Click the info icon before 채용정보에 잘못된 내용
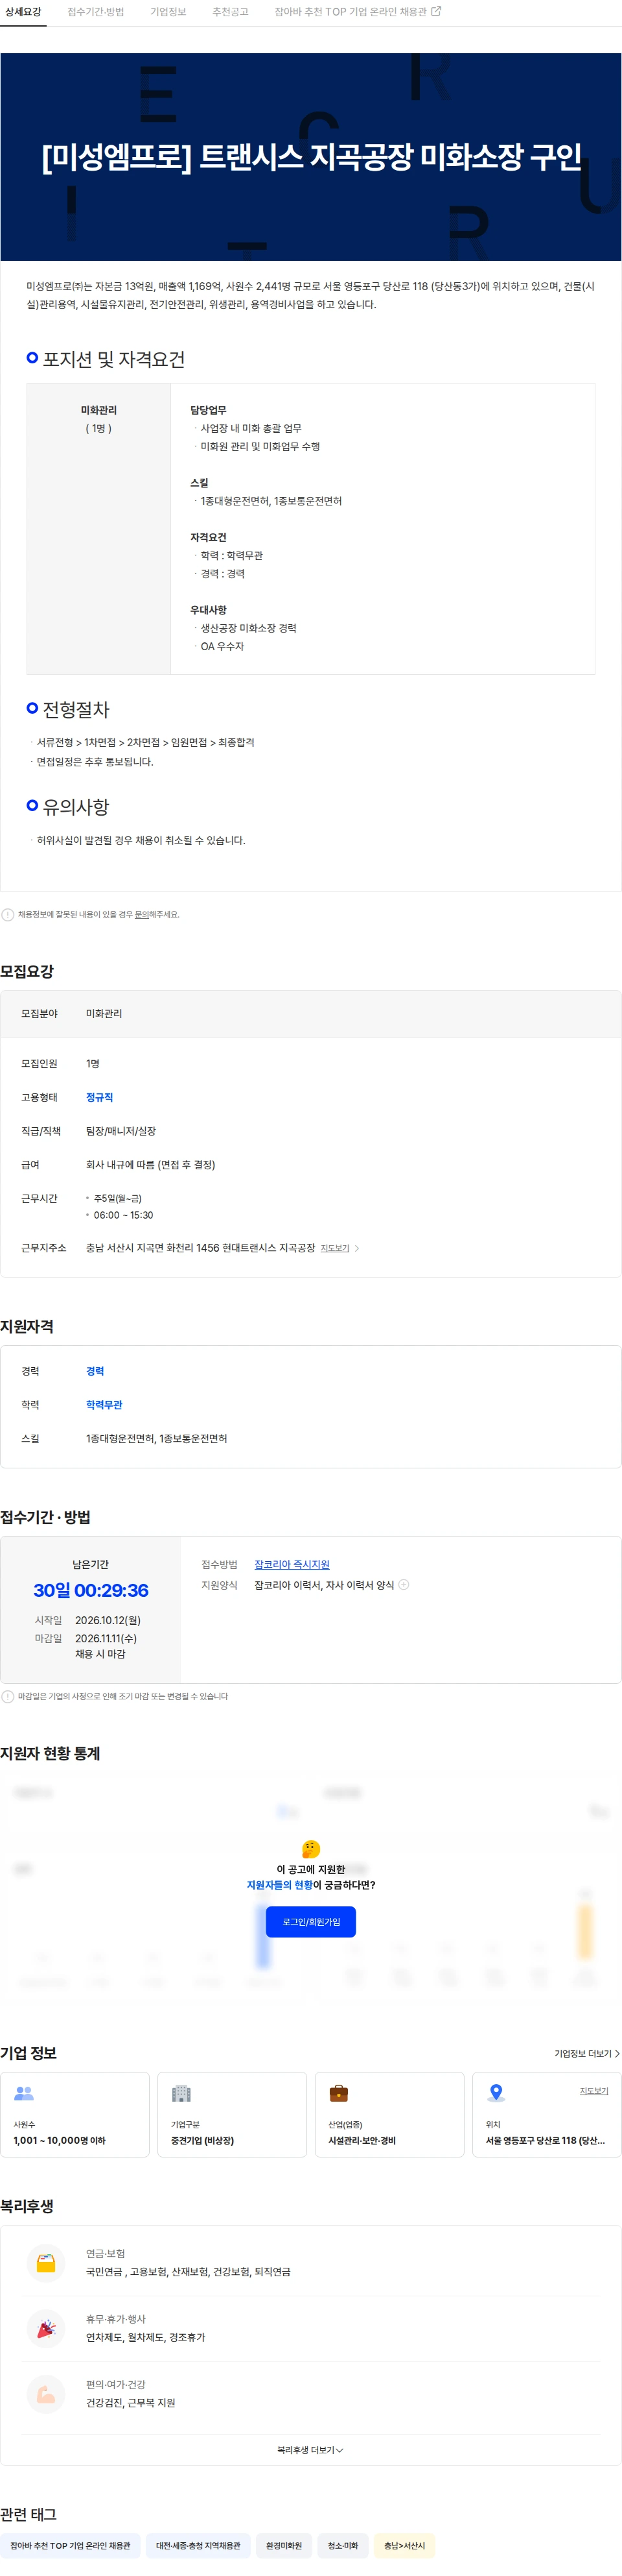The image size is (622, 2576). [x=8, y=915]
